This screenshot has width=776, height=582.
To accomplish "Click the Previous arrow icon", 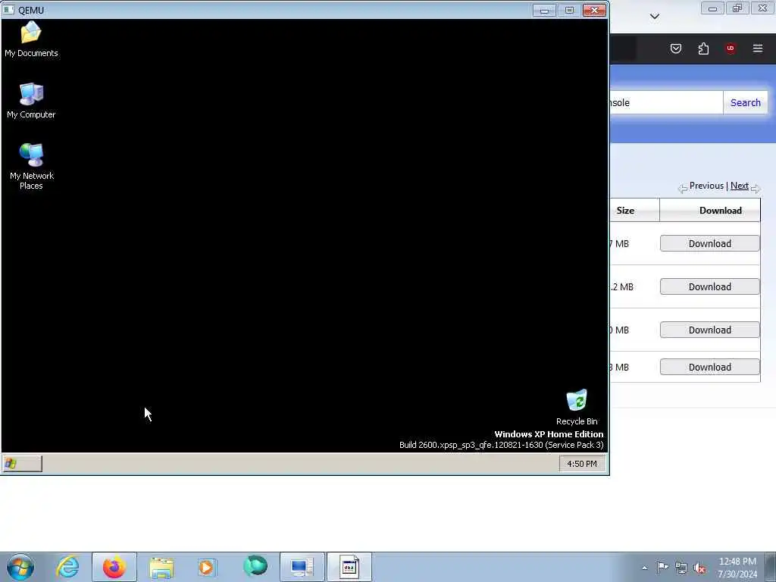I will (683, 188).
